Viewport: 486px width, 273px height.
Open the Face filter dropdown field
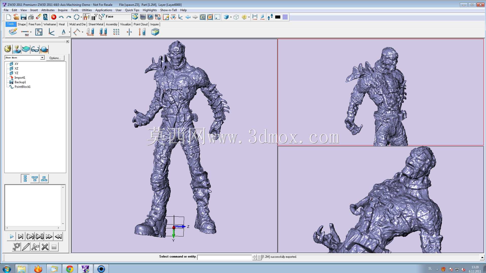(x=118, y=17)
